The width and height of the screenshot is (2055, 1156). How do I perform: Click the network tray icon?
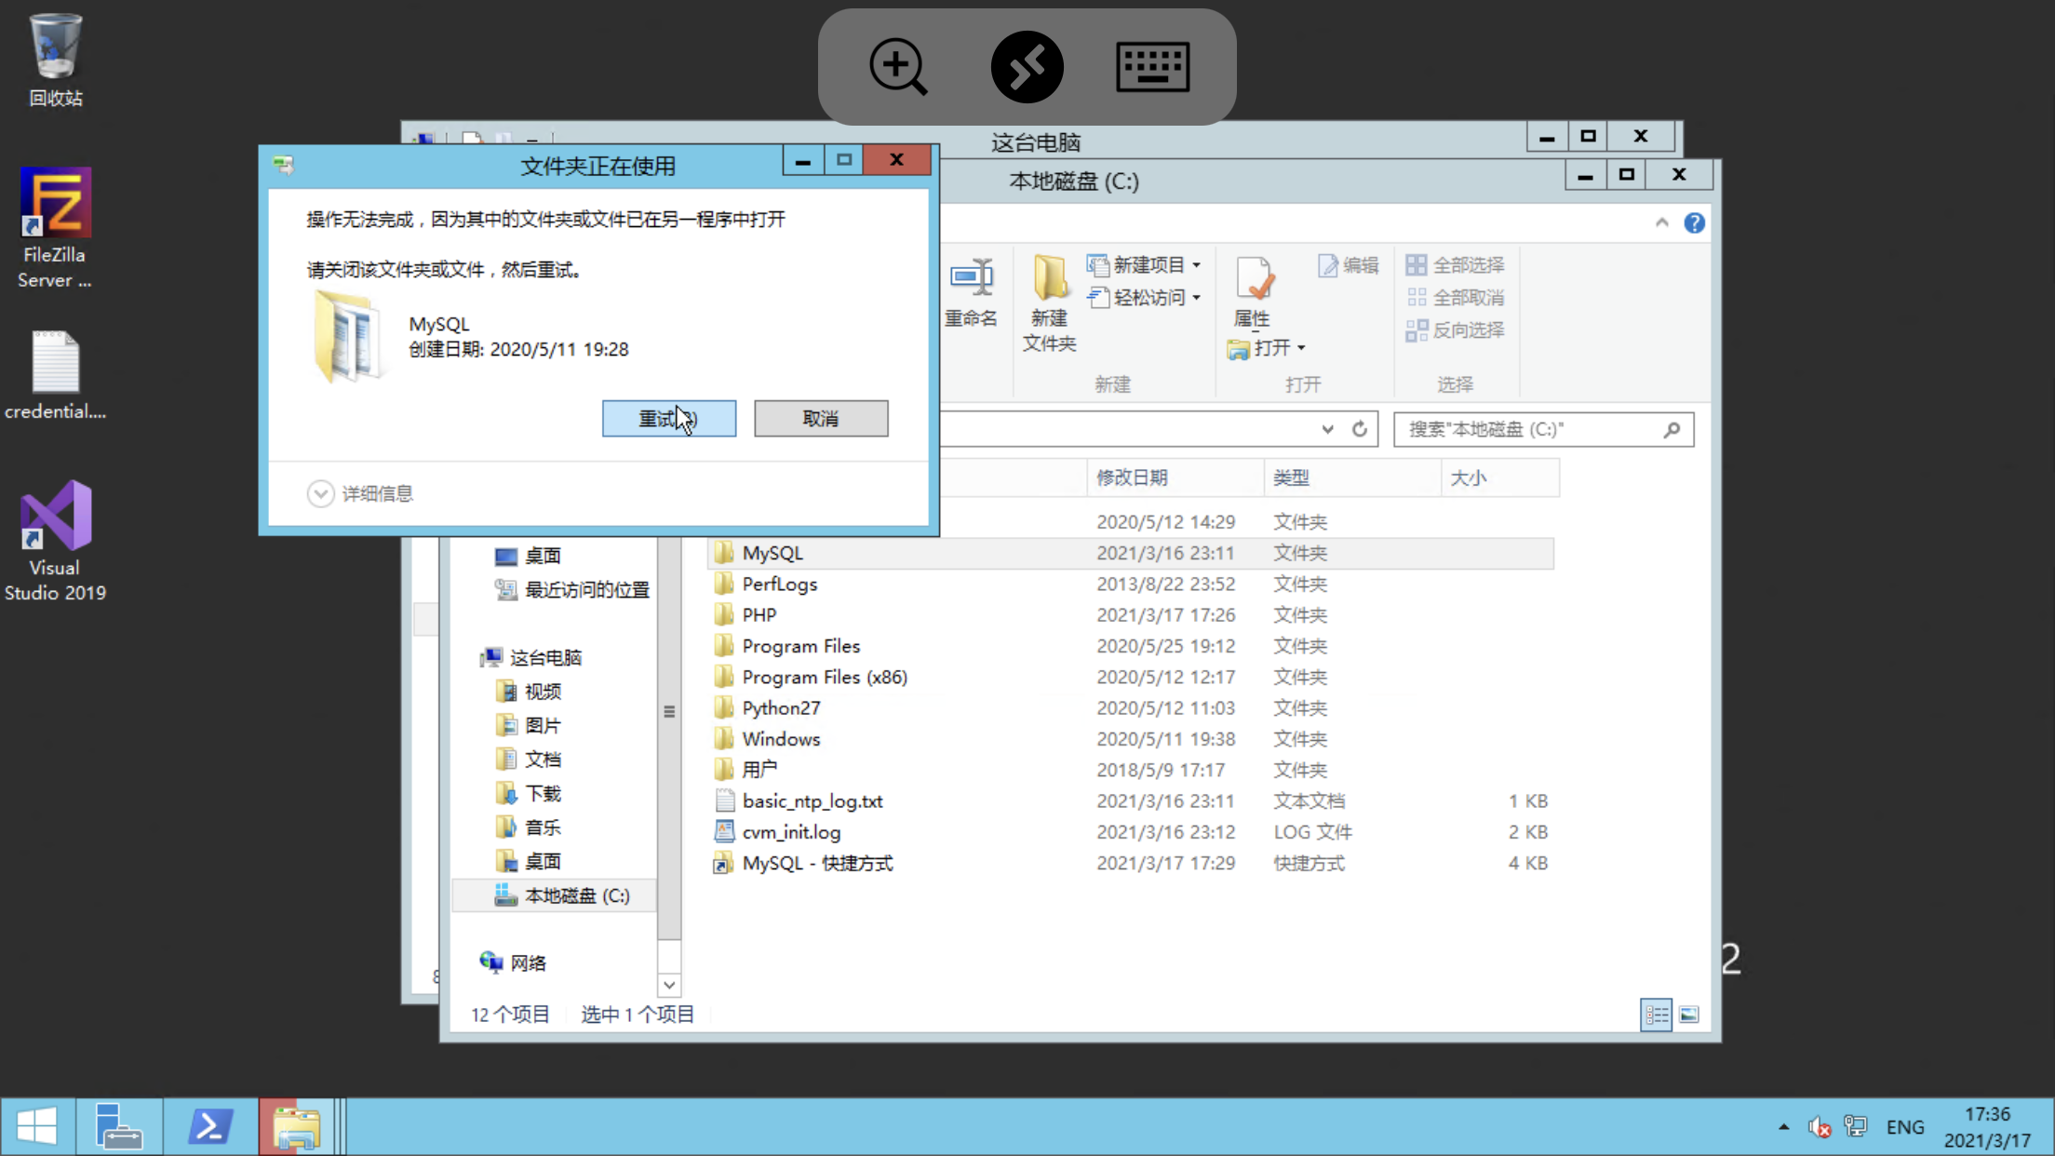coord(1856,1127)
